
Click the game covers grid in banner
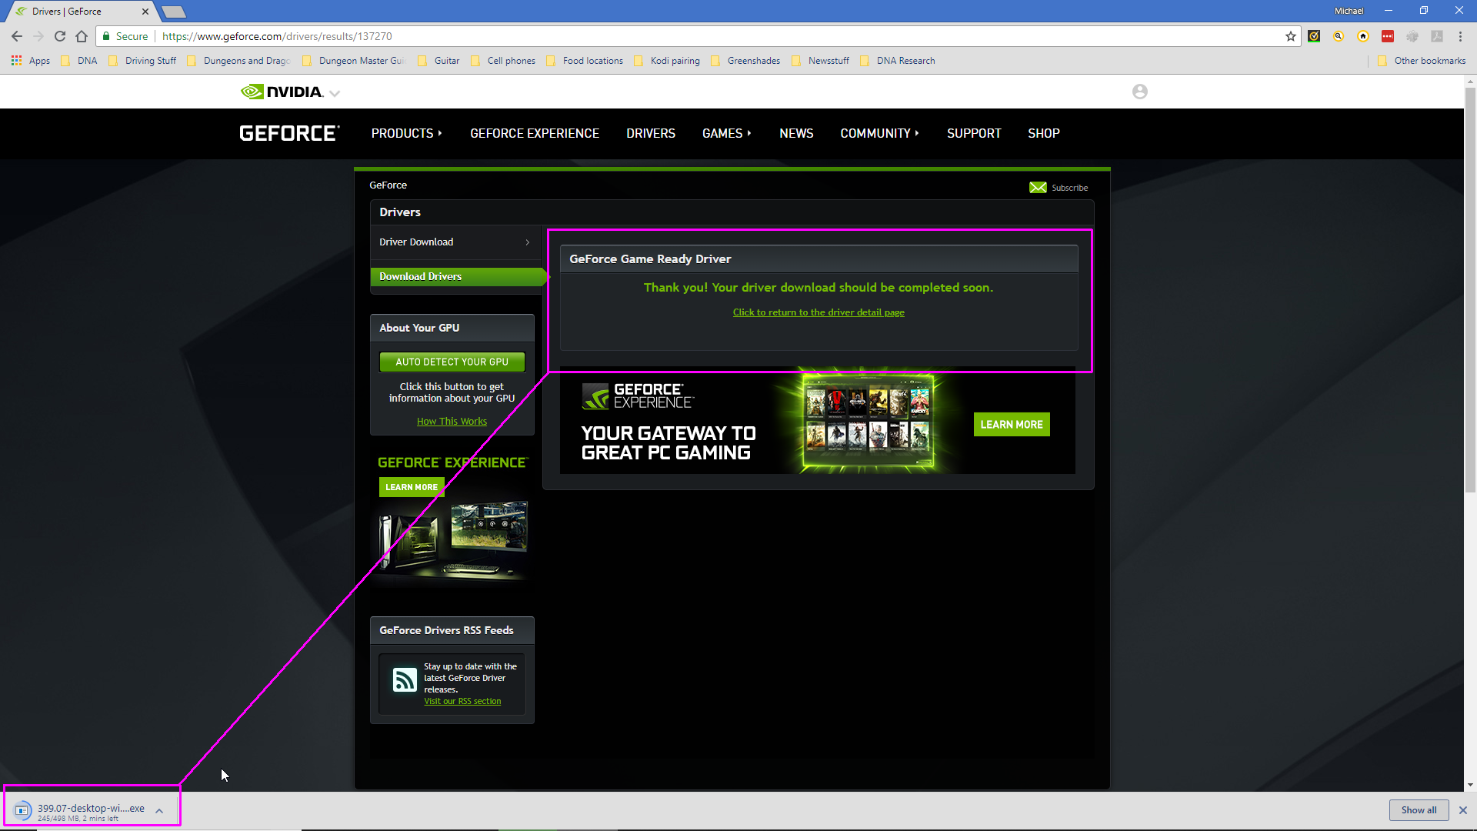point(867,419)
